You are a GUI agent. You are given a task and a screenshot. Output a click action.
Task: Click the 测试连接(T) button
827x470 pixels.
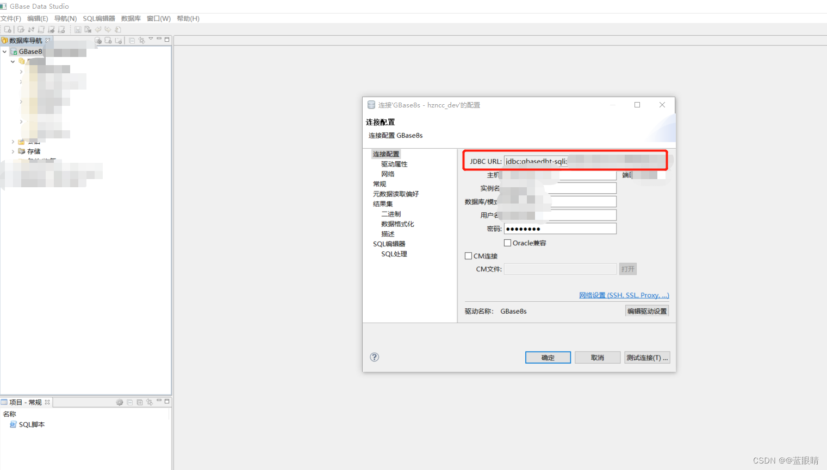click(x=647, y=358)
